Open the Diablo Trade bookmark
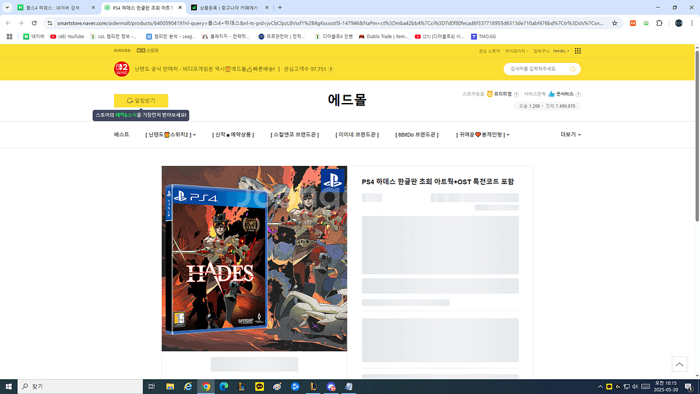Screen dimensions: 700x394 pyautogui.click(x=384, y=36)
